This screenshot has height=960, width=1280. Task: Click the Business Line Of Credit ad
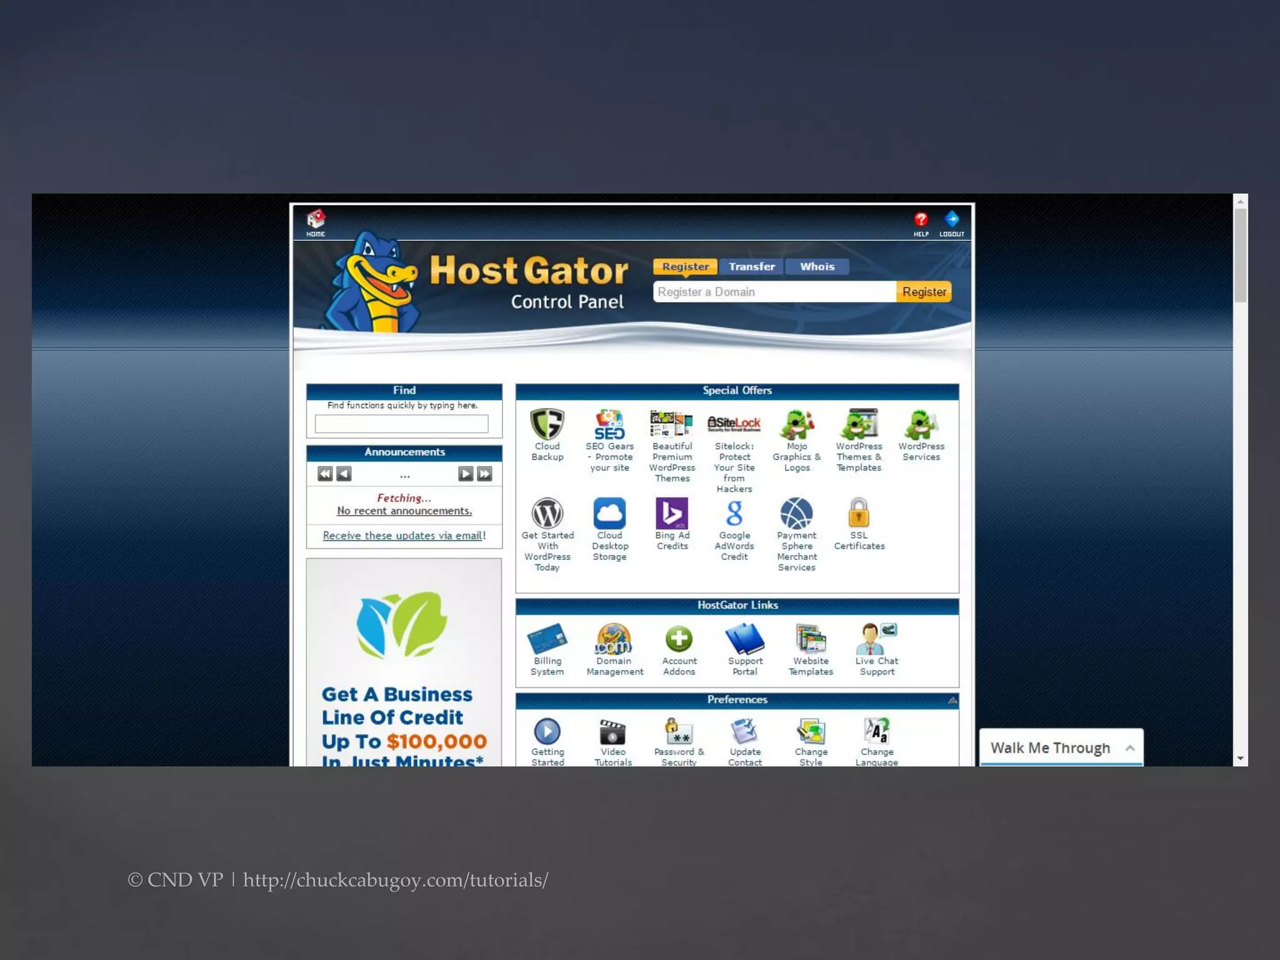click(404, 663)
